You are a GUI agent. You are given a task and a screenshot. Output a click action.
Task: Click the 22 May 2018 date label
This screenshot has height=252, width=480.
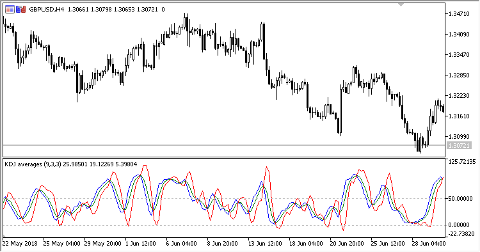pyautogui.click(x=20, y=244)
